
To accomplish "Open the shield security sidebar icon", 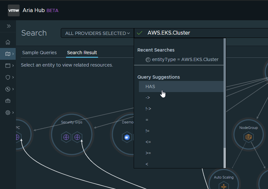I will click(8, 77).
